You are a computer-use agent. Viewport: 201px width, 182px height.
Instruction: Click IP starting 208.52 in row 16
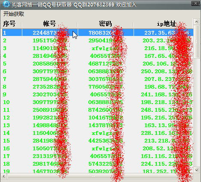[x=167, y=149]
